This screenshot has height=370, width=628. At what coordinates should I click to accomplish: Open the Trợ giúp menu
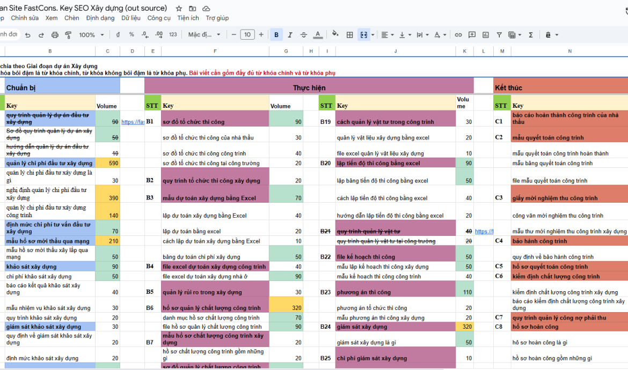tap(217, 18)
